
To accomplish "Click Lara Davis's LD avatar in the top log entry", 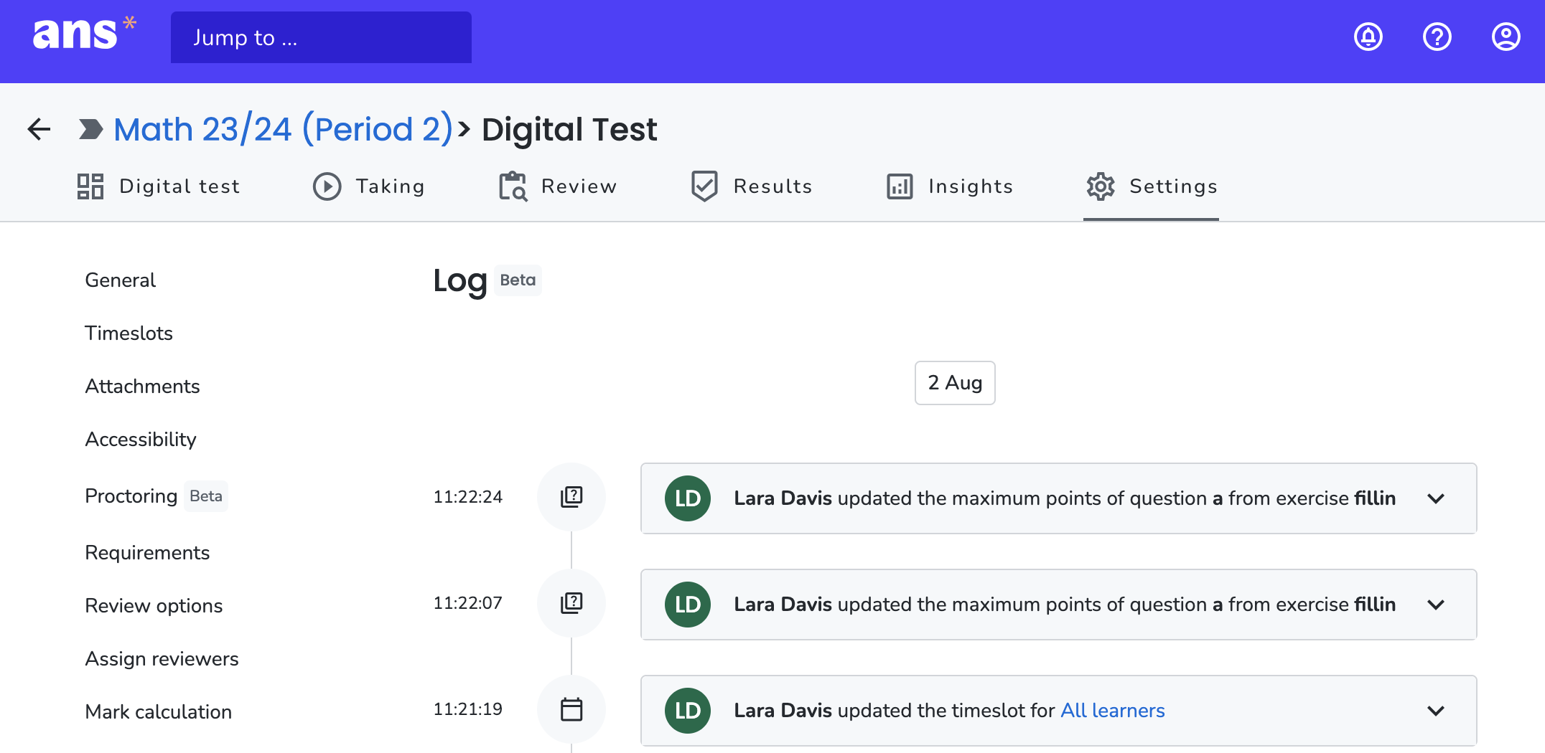I will pyautogui.click(x=687, y=498).
